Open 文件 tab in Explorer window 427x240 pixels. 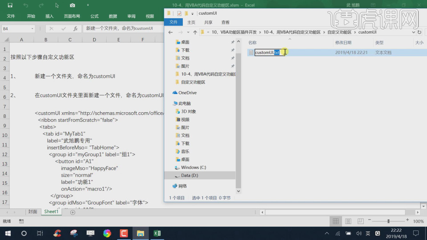(173, 22)
